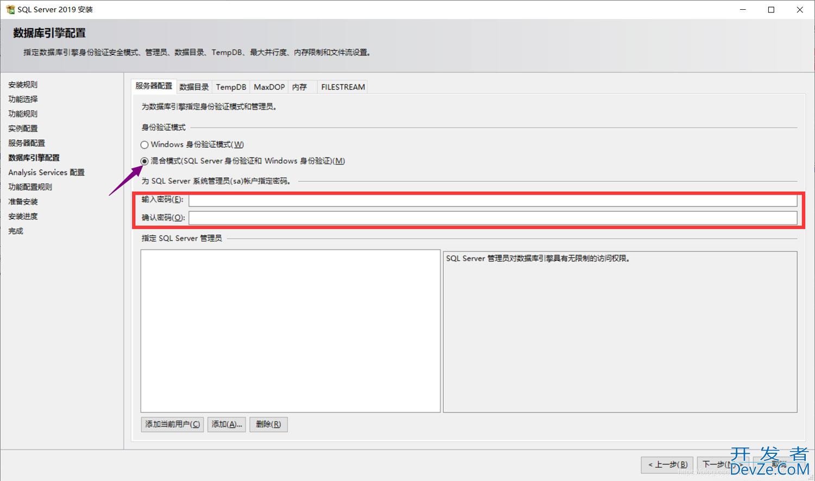Select 安装规则 in the step list

[x=23, y=85]
